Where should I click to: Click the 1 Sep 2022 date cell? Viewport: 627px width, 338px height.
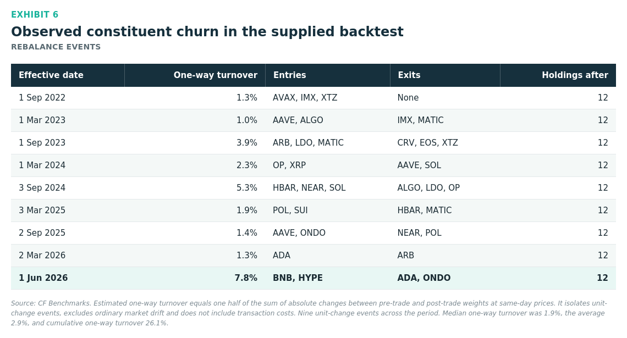42,98
